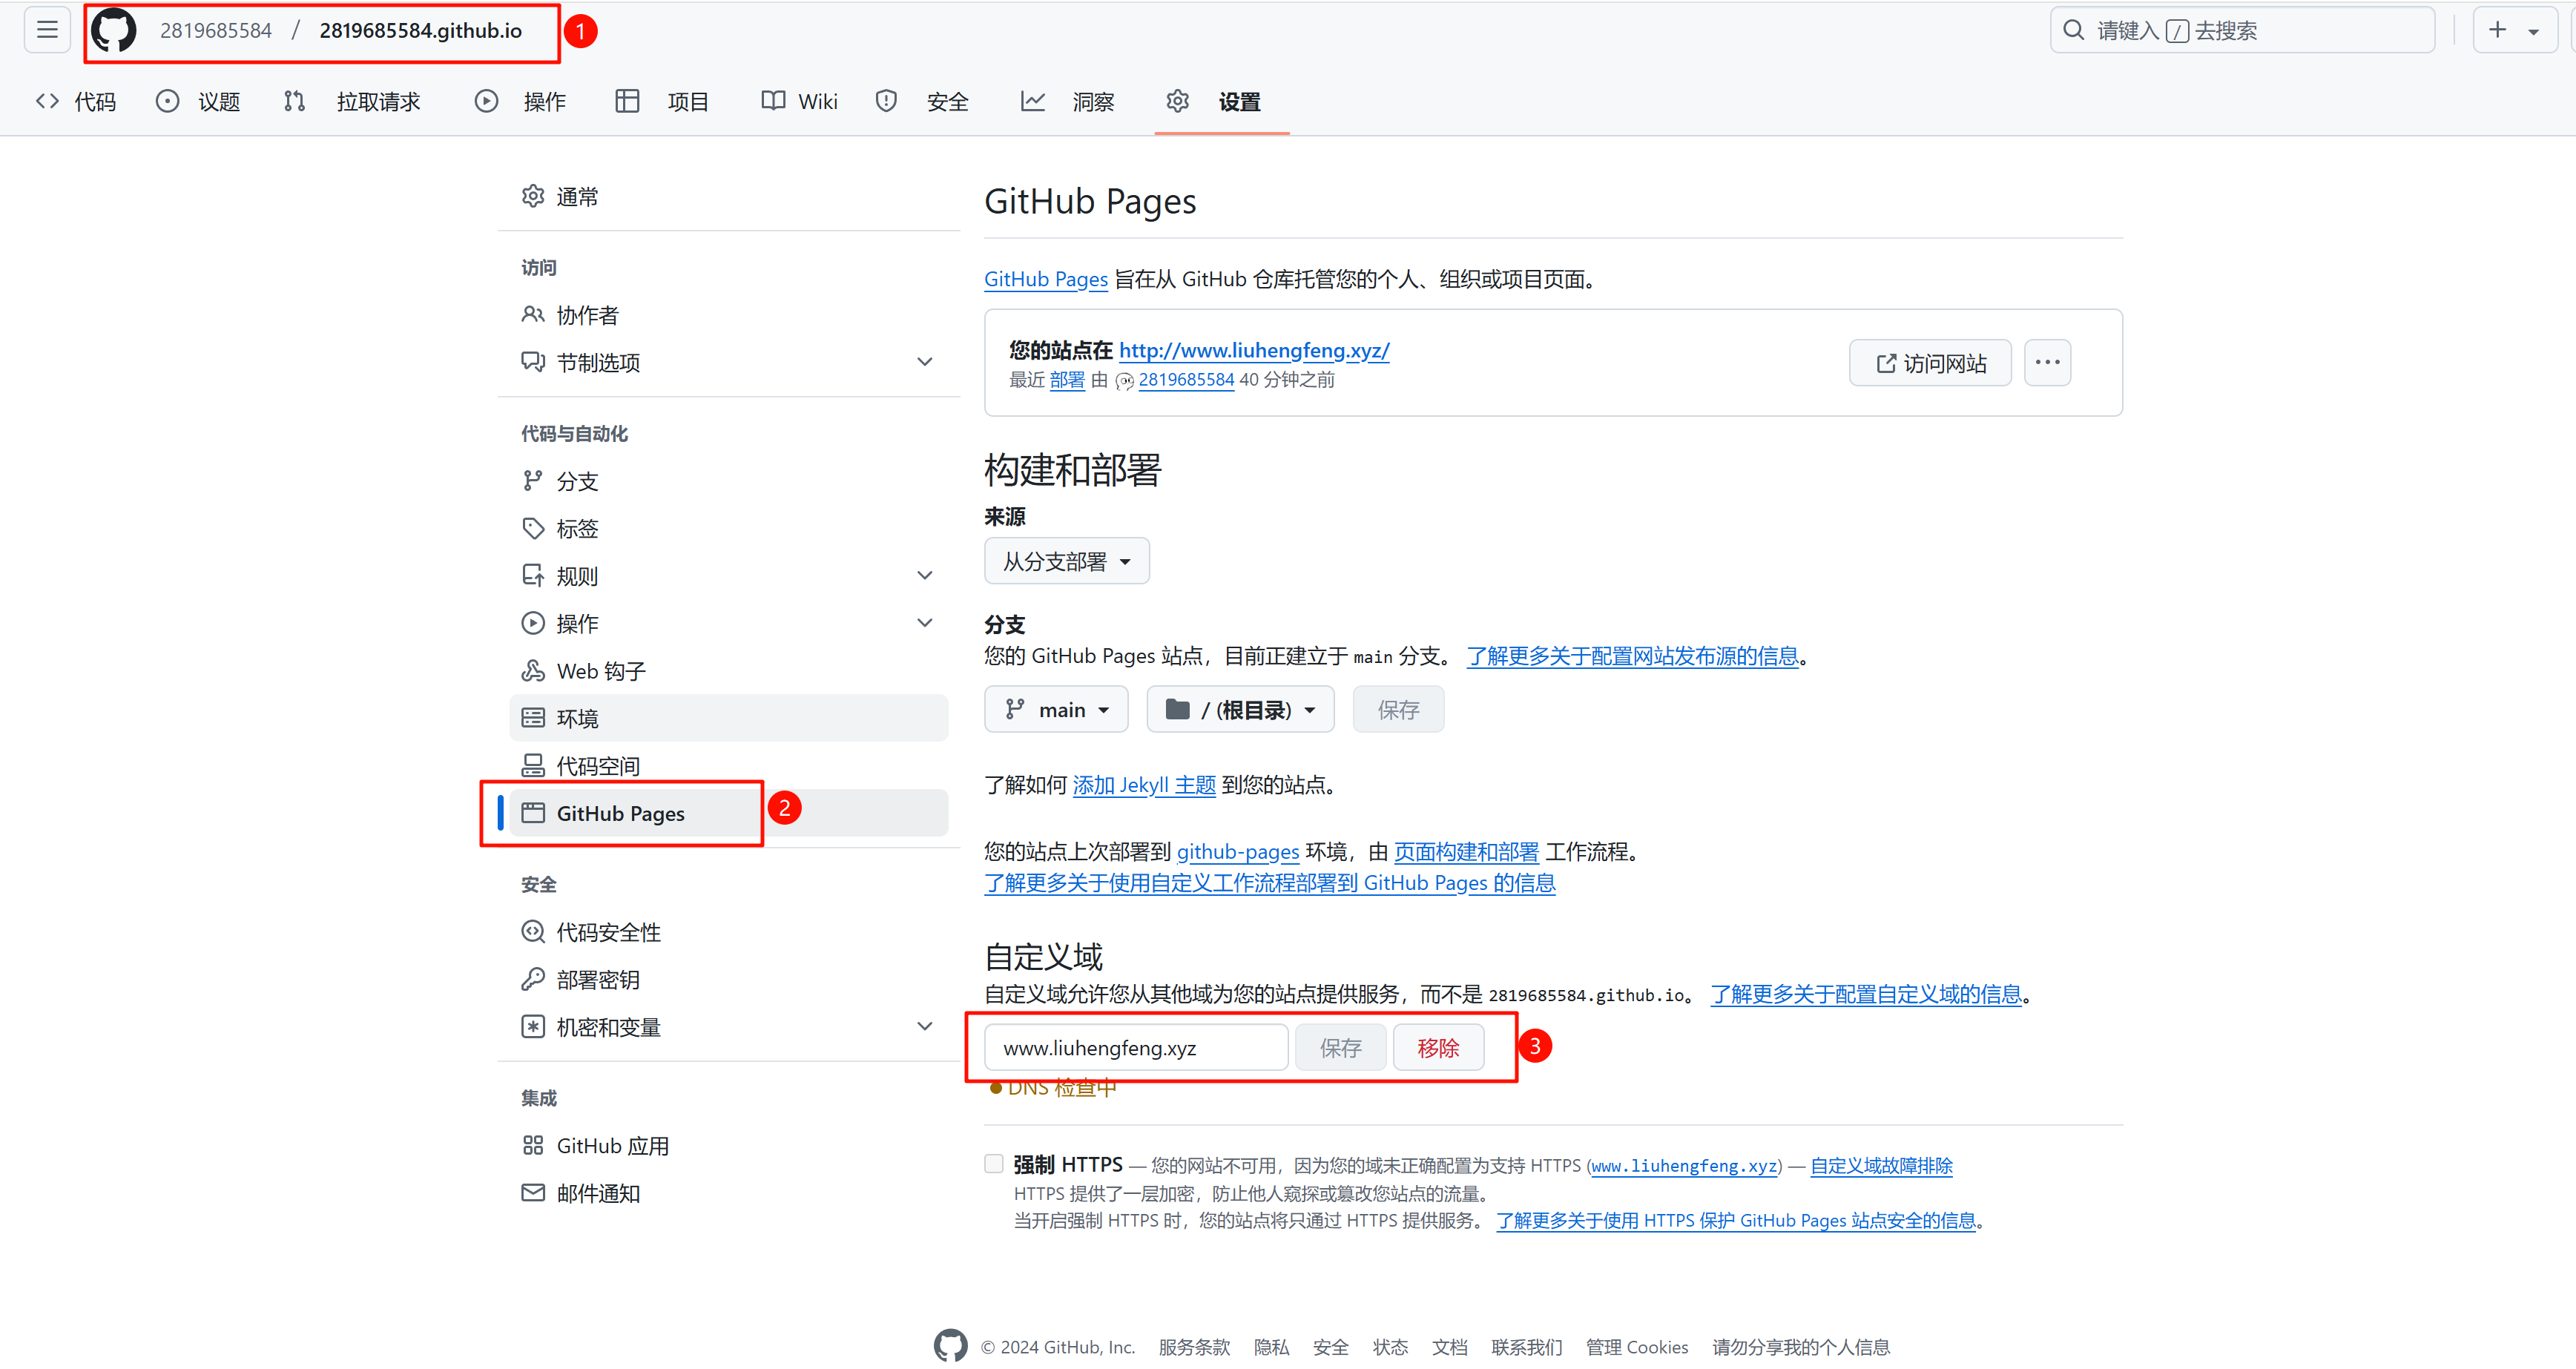This screenshot has width=2576, height=1369.
Task: Click the custom domain input field
Action: (1135, 1047)
